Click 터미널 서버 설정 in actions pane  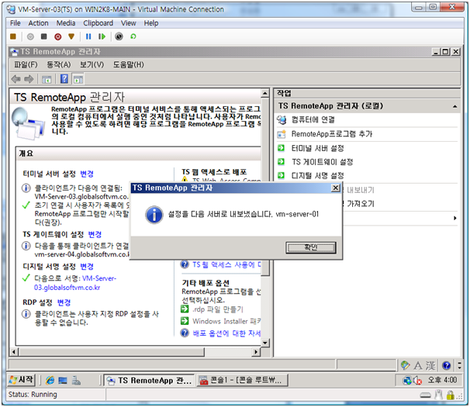click(x=317, y=148)
